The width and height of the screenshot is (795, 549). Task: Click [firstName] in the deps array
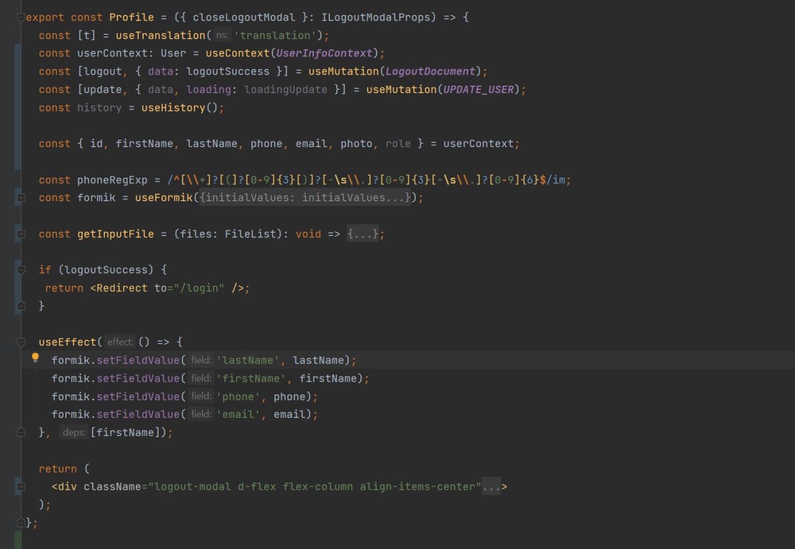(x=125, y=432)
